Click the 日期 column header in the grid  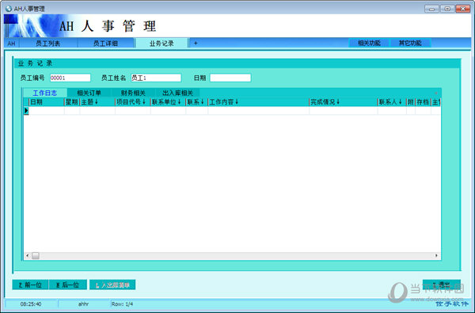coord(47,102)
